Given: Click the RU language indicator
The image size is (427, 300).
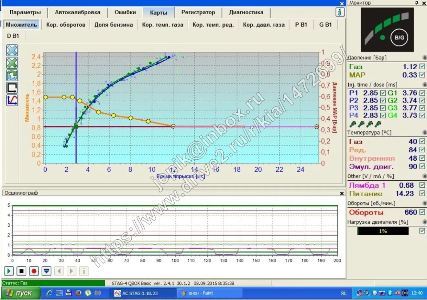Looking at the screenshot, I should click(344, 293).
